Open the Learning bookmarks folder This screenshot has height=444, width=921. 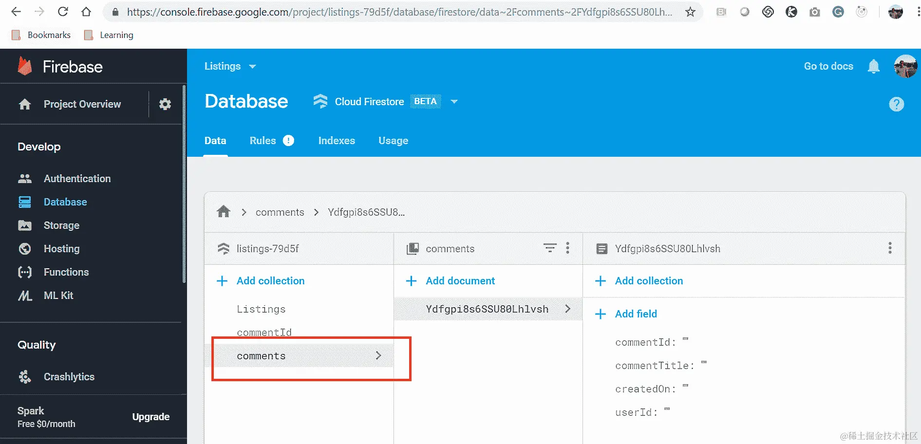pos(109,35)
